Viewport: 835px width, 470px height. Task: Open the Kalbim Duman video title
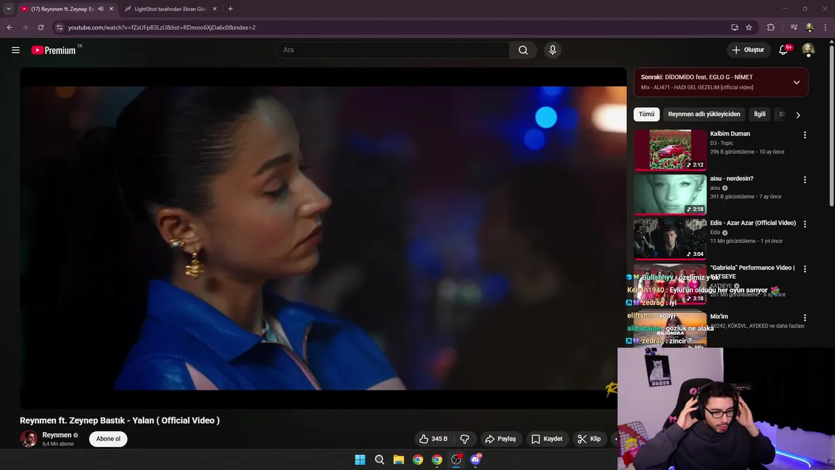point(730,134)
